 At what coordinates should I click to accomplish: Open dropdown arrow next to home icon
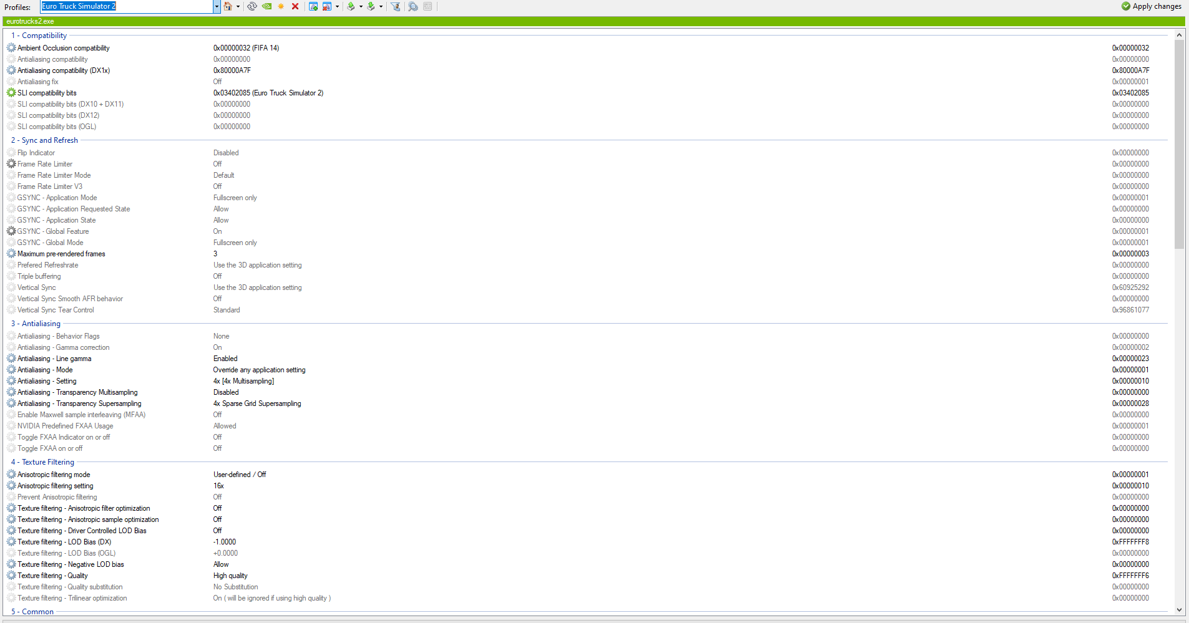pos(238,6)
